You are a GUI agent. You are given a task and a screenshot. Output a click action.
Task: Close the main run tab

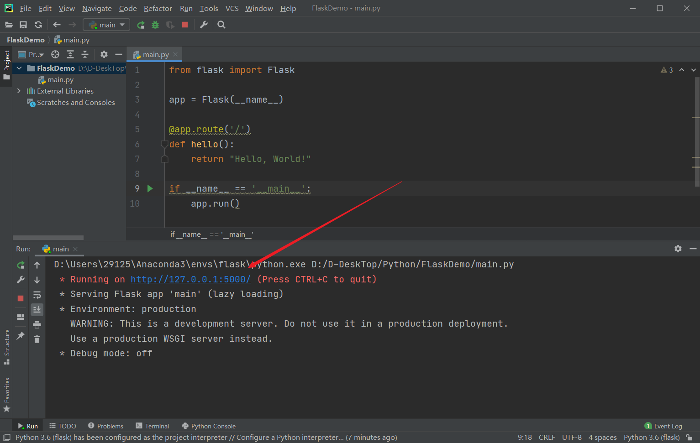75,249
